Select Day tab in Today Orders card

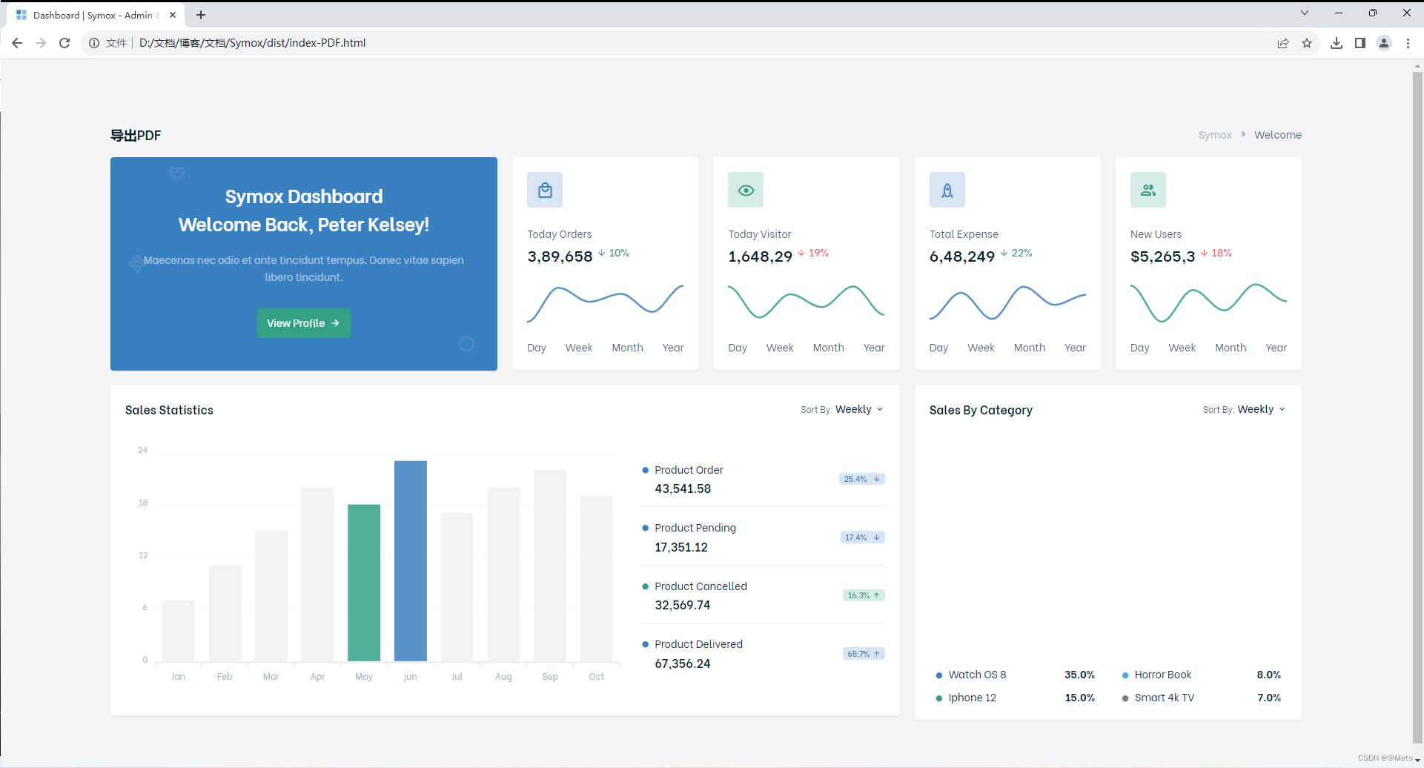click(537, 348)
